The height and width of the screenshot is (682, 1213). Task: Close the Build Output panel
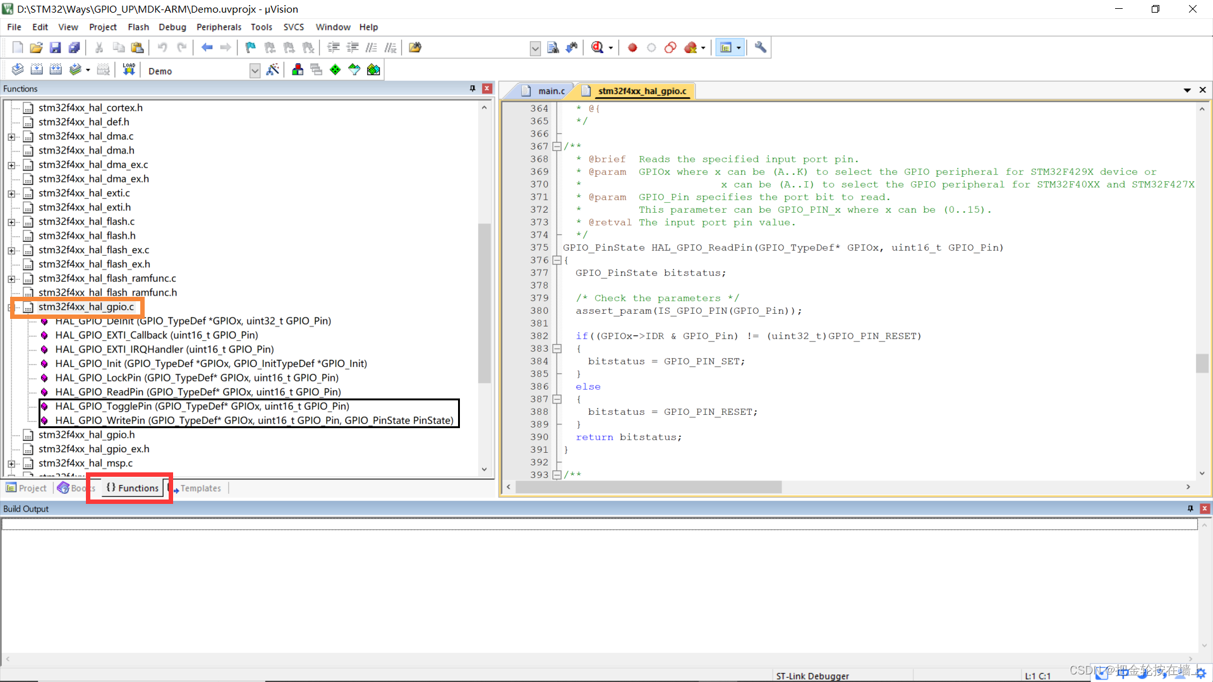click(1205, 508)
